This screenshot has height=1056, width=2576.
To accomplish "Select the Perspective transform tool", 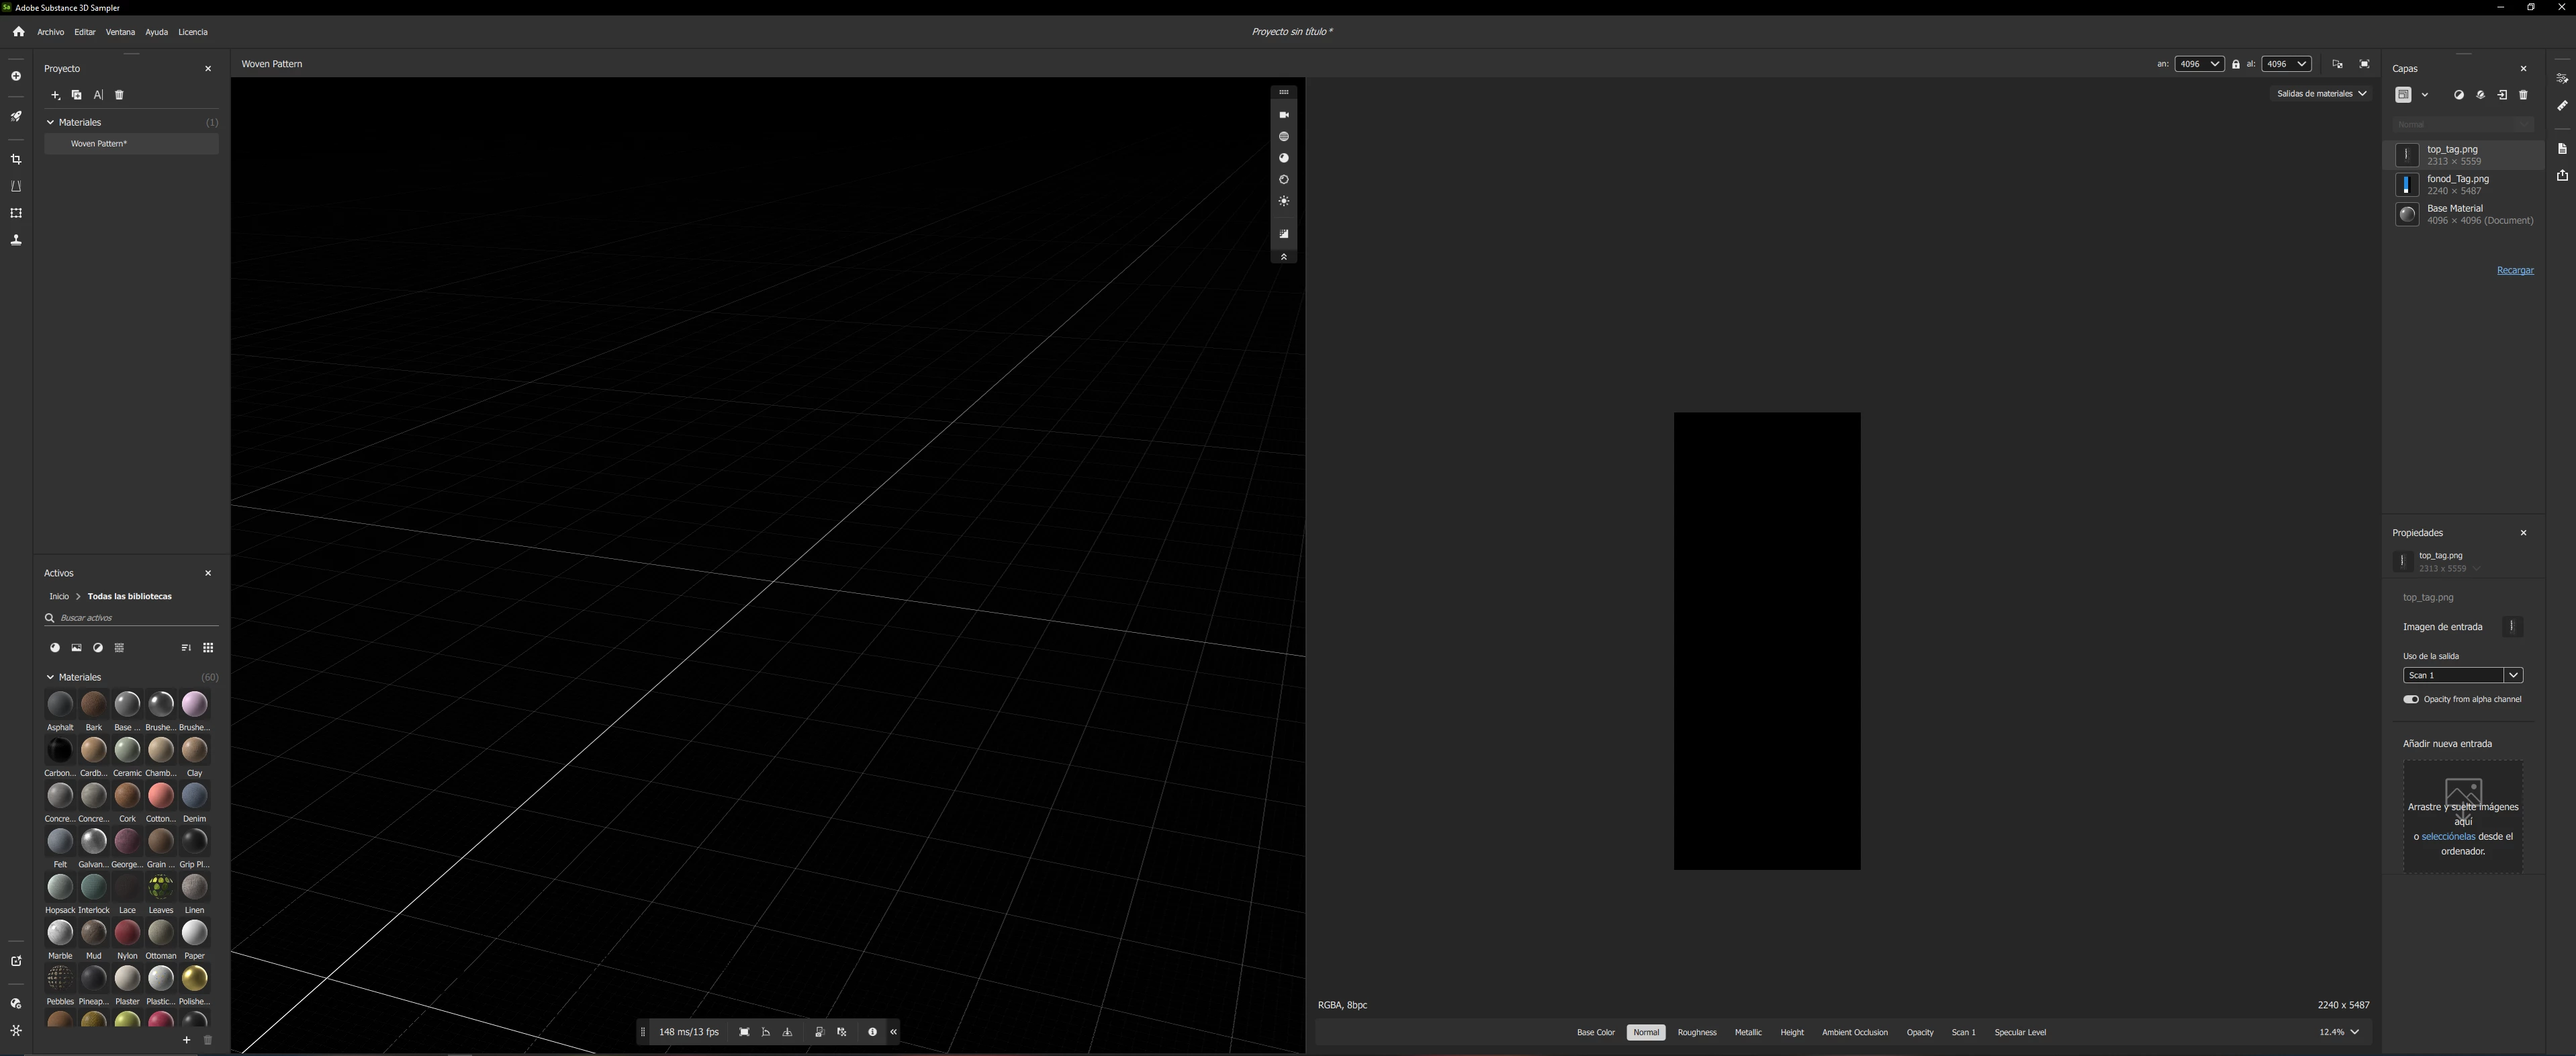I will click(16, 187).
